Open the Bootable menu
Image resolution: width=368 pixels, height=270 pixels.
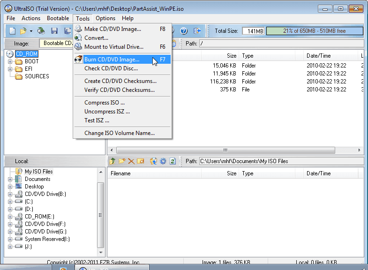pos(58,18)
